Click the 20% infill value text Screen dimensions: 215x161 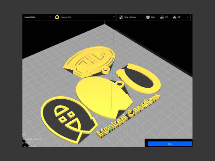click(153, 17)
